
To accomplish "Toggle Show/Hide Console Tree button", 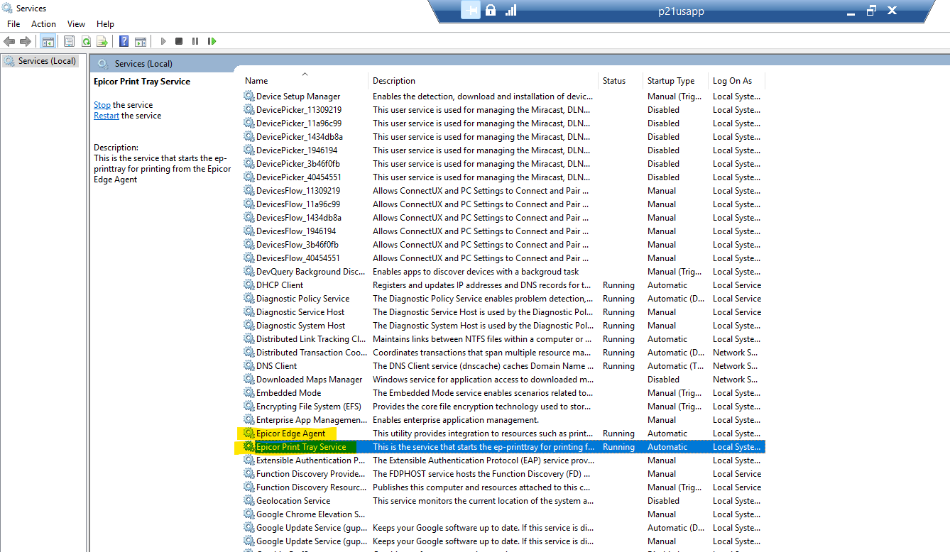I will pyautogui.click(x=48, y=42).
